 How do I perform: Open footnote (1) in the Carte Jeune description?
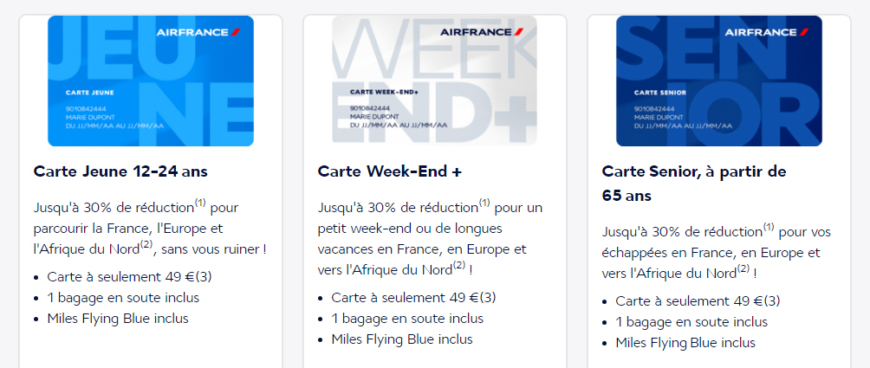[200, 203]
